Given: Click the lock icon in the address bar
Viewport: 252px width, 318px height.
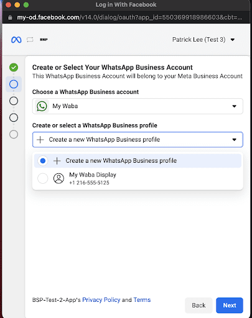Looking at the screenshot, I should pyautogui.click(x=10, y=17).
